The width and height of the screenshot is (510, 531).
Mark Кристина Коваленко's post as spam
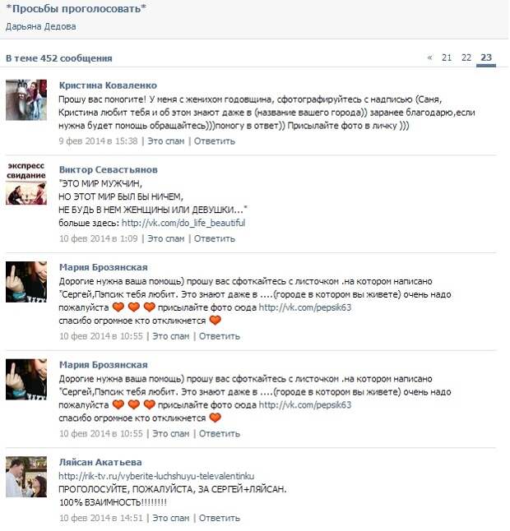[166, 141]
